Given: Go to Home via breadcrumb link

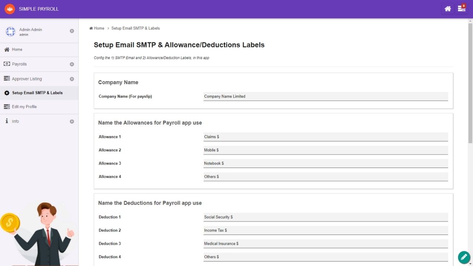Looking at the screenshot, I should coord(99,28).
